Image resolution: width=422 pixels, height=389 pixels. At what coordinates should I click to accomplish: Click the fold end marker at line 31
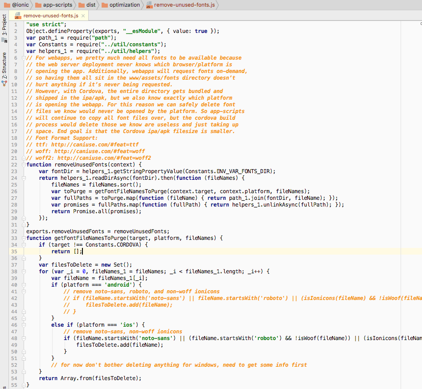[x=24, y=225]
